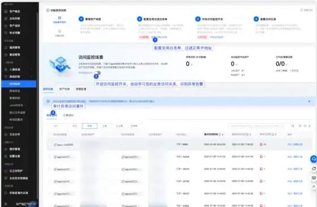Switch to the 正常访问 sub-tab
The image size is (317, 207).
tap(68, 115)
